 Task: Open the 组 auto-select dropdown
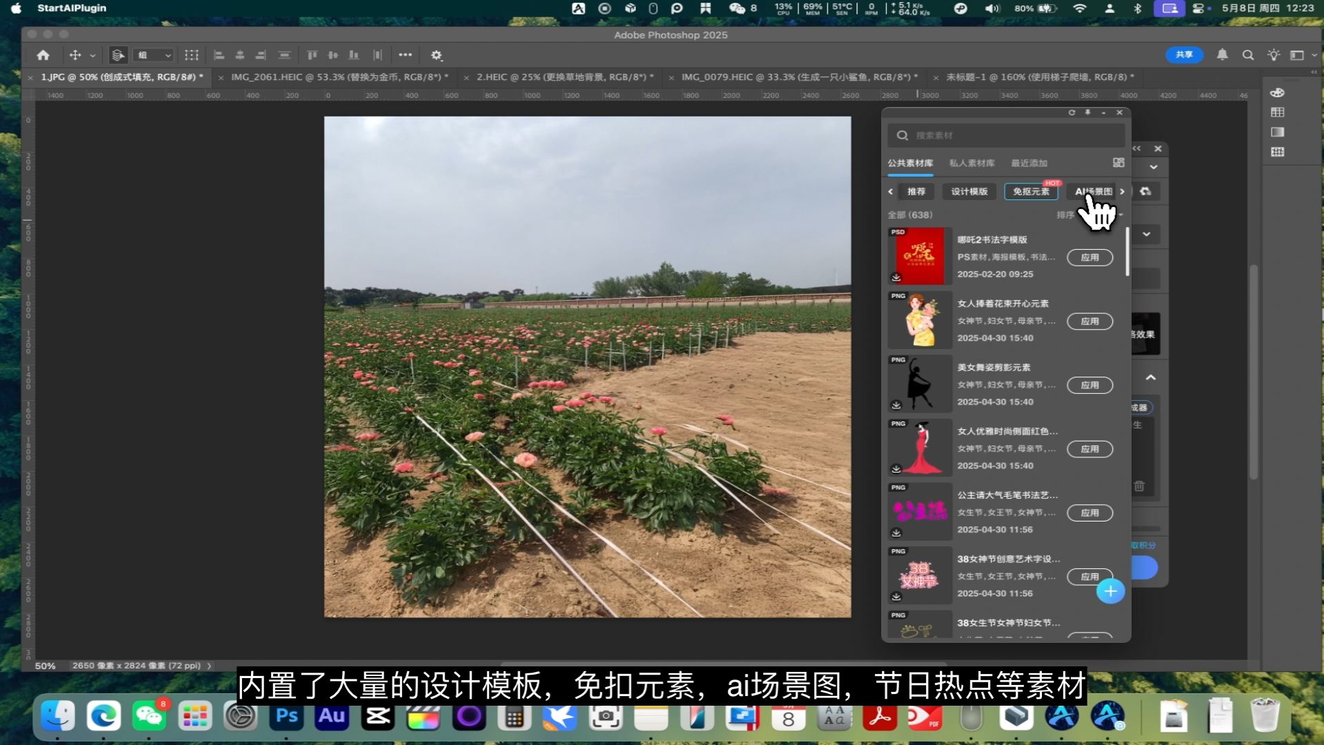click(x=154, y=55)
